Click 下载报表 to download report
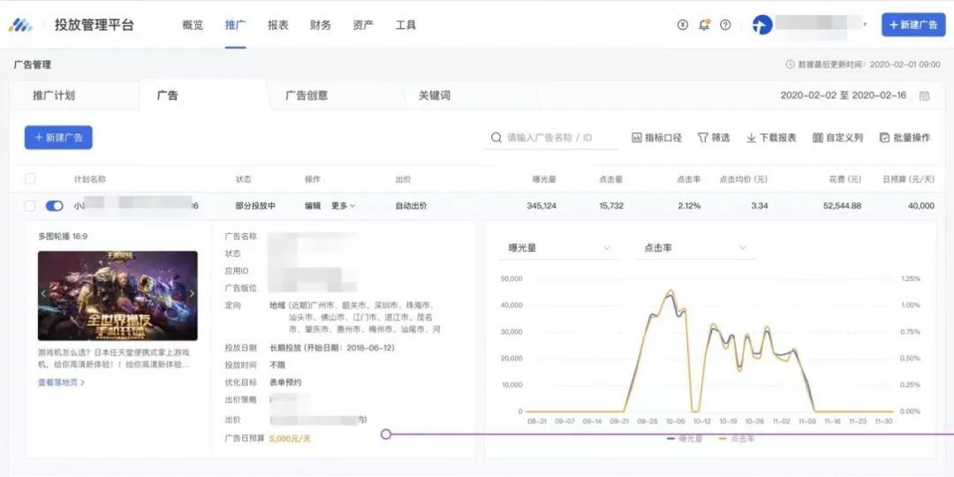This screenshot has height=477, width=954. pos(771,138)
